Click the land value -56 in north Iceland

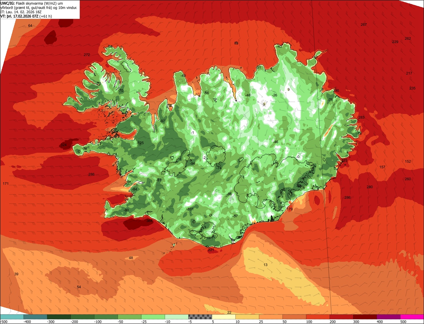coord(206,93)
